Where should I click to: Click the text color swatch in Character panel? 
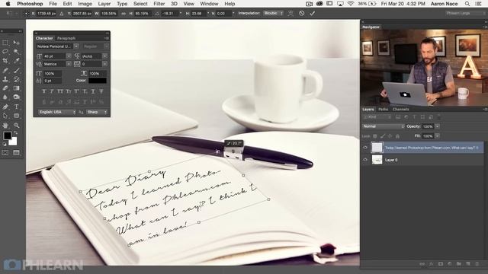pos(98,81)
